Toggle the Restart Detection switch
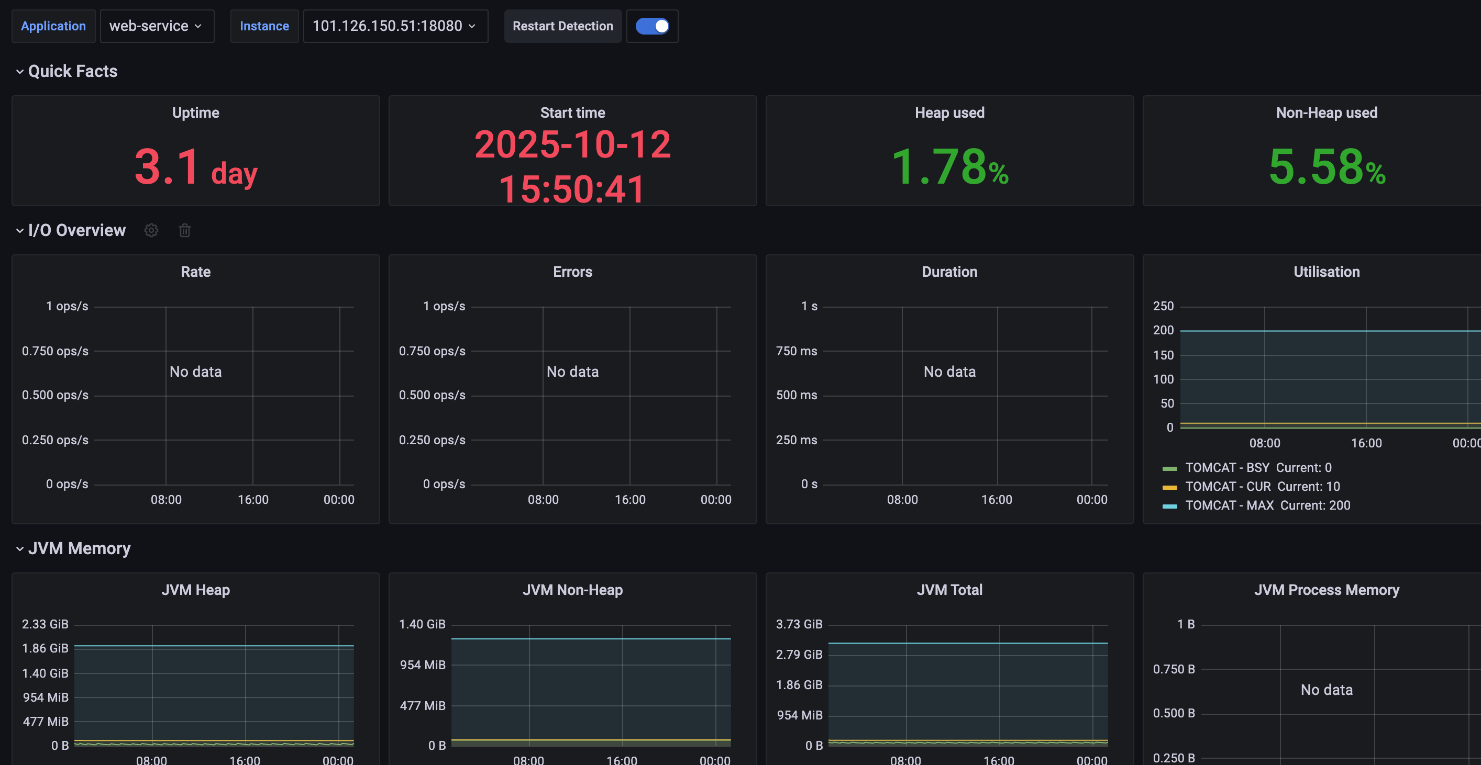1481x765 pixels. tap(652, 26)
